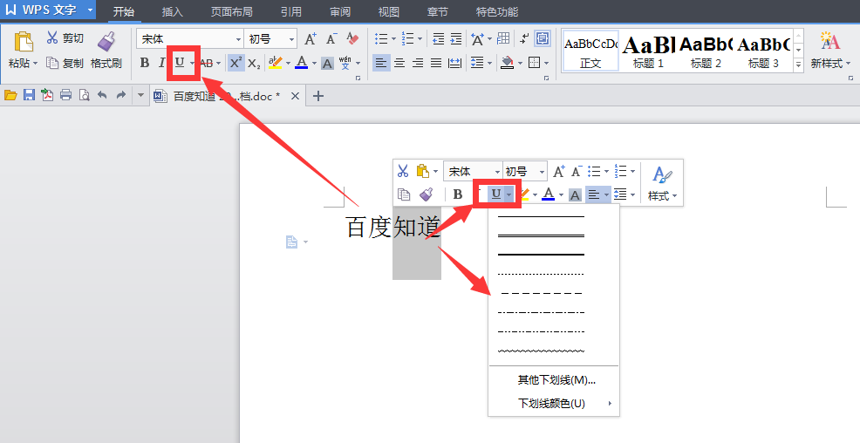Image resolution: width=860 pixels, height=443 pixels.
Task: Add a new document tab (+)
Action: click(318, 97)
